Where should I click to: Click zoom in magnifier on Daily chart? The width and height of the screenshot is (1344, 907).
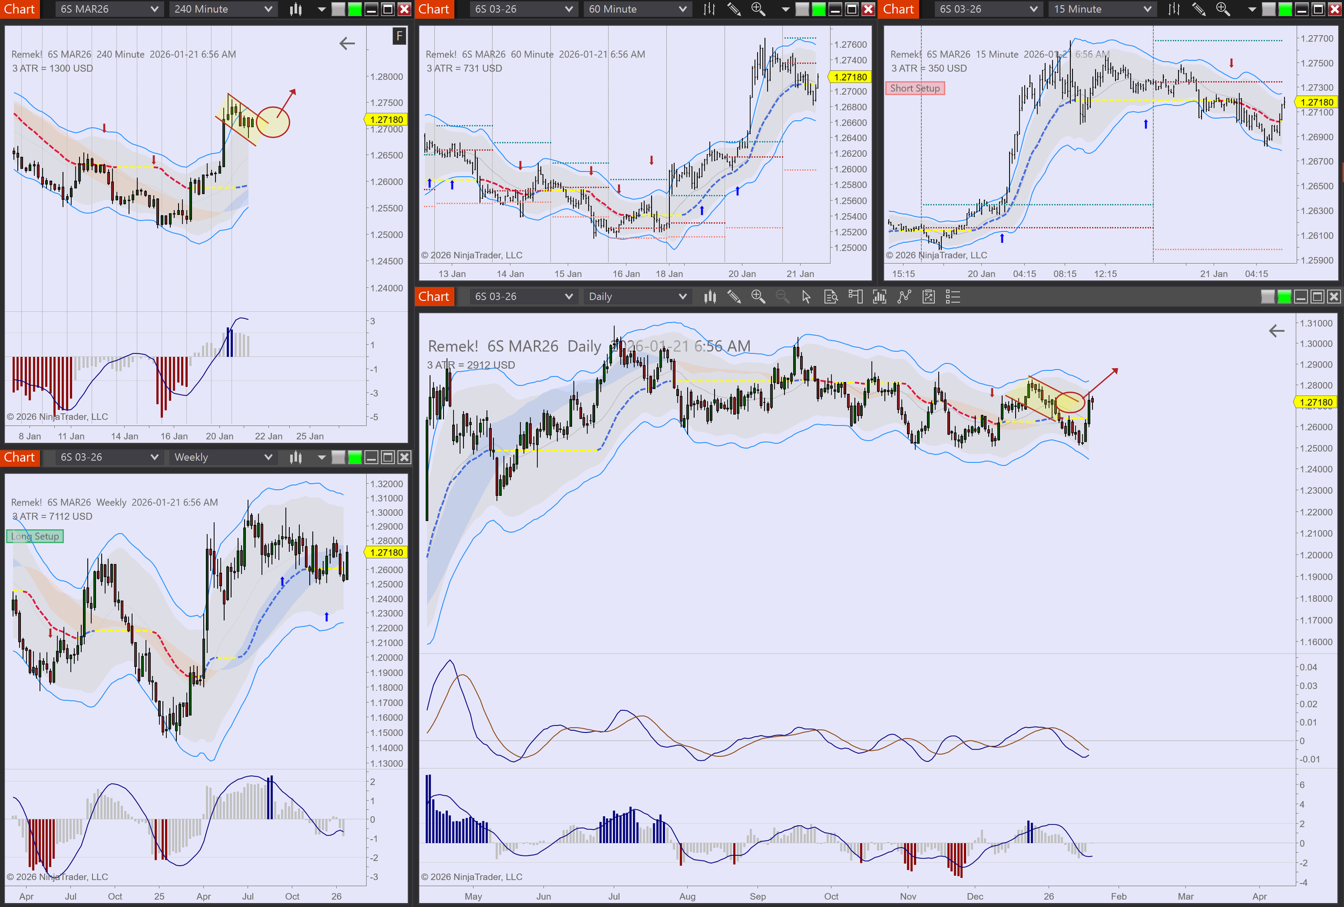click(x=757, y=297)
